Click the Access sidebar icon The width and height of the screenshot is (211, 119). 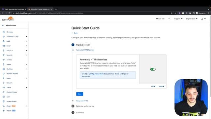4,59
